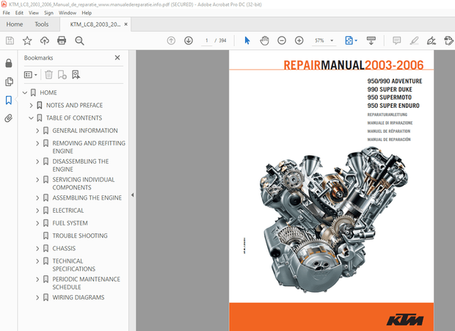Click the page number input field
455x331 pixels.
207,40
